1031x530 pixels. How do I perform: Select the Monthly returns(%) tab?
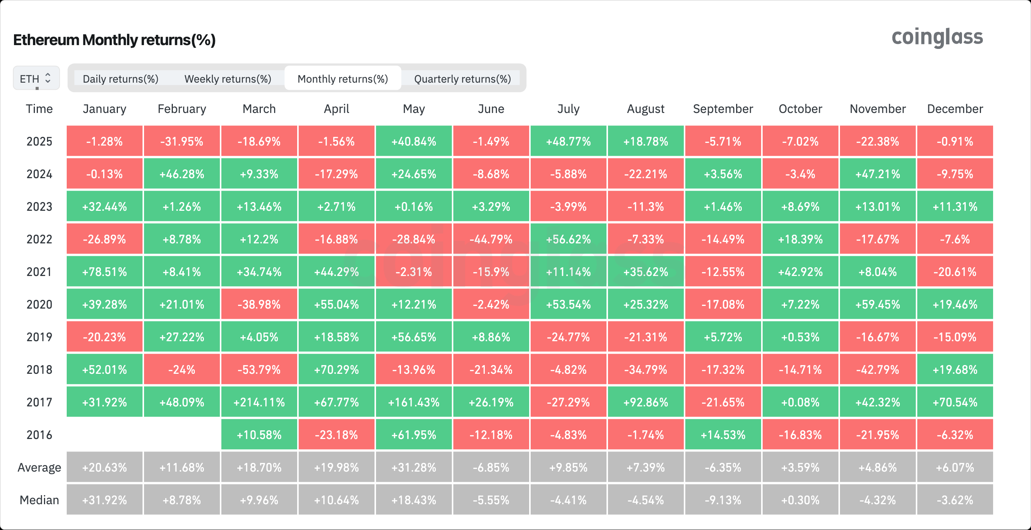tap(343, 79)
